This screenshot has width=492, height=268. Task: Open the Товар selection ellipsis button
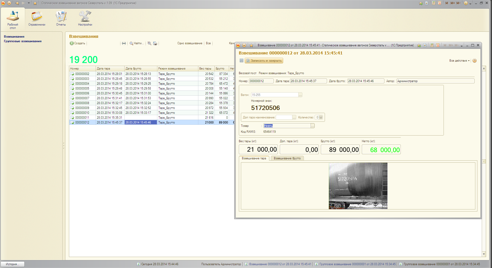(313, 126)
